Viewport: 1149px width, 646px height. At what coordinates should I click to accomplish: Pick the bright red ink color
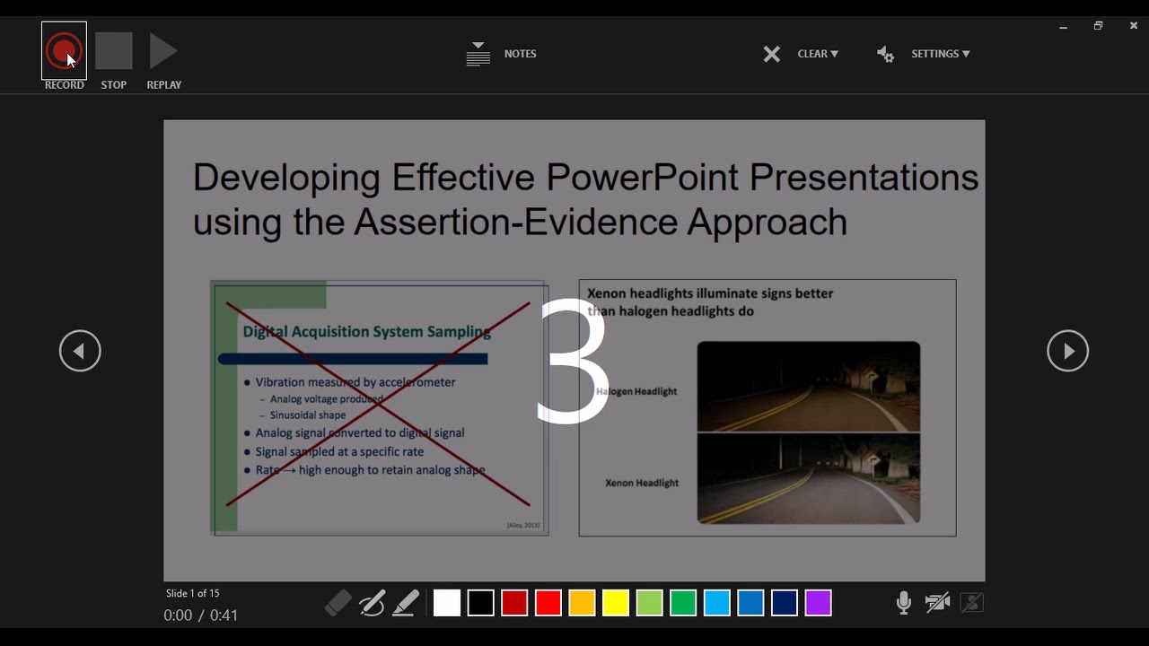(x=548, y=603)
